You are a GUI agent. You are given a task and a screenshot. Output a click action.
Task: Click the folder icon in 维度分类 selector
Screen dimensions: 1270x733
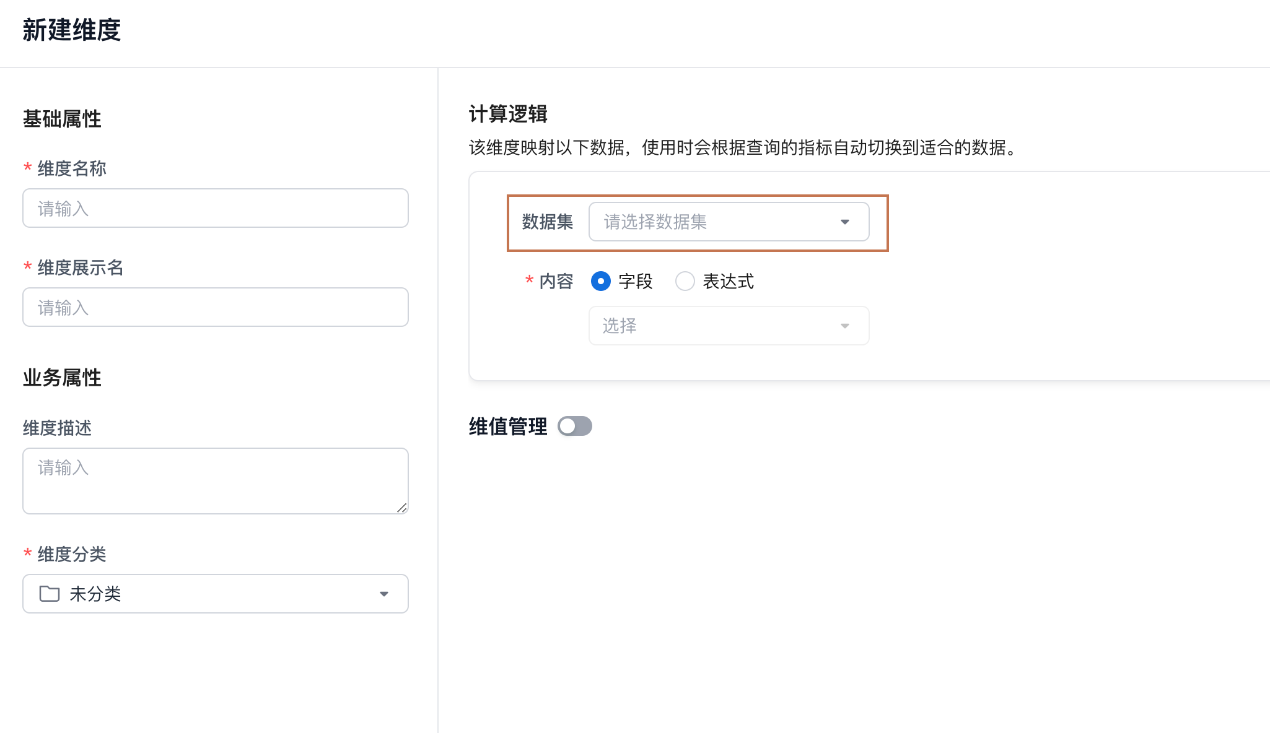tap(50, 594)
